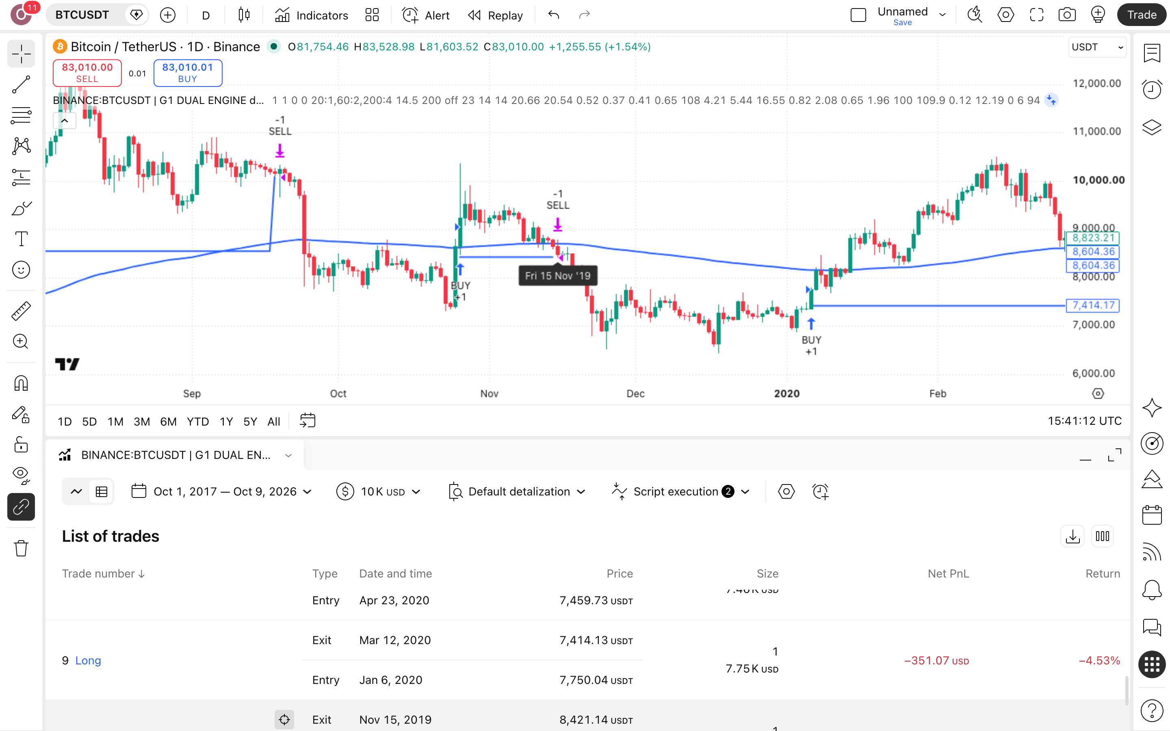Click the BTCUSDT symbol search field
Viewport: 1170px width, 731px height.
(x=82, y=15)
